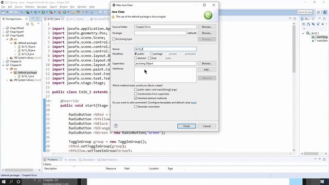Click the Outline panel horizontal scrollbar
329x185 pixels.
(x=311, y=154)
